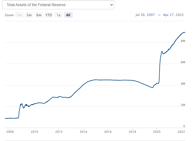Click the 2M y-axis label

point(183,105)
